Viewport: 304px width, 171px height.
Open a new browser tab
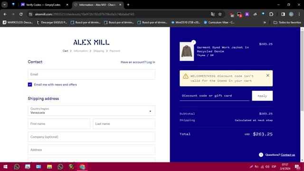[128, 5]
